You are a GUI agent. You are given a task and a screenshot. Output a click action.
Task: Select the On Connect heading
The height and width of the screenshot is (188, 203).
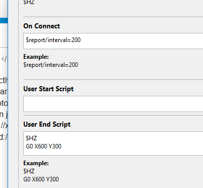click(42, 26)
